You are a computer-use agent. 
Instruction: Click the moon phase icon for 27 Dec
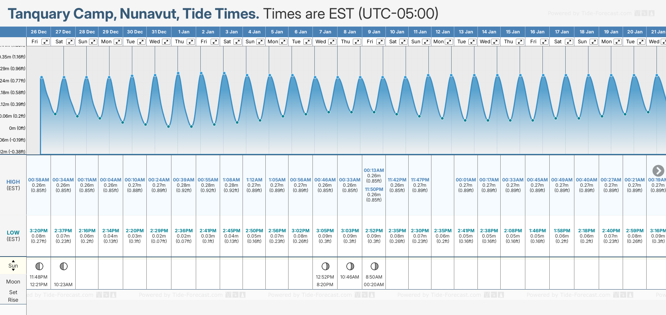[x=63, y=266]
